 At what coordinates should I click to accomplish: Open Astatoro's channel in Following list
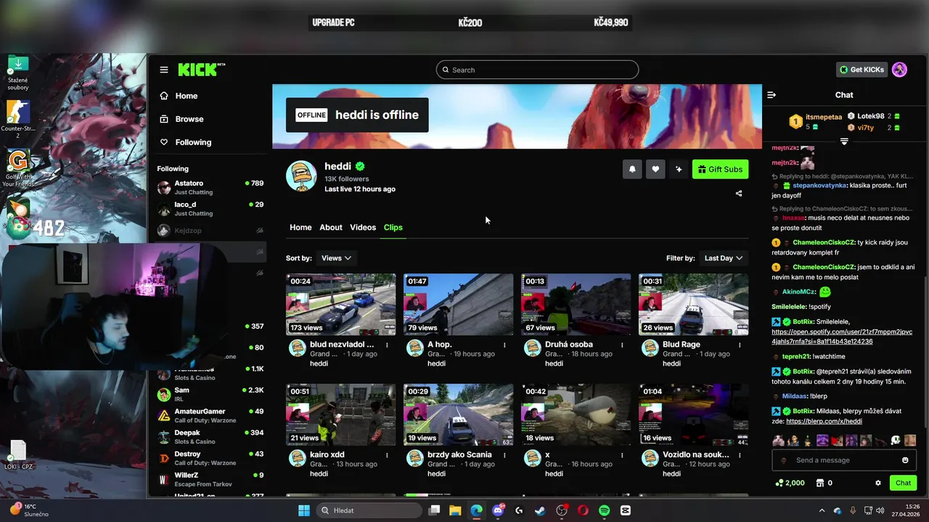click(210, 188)
